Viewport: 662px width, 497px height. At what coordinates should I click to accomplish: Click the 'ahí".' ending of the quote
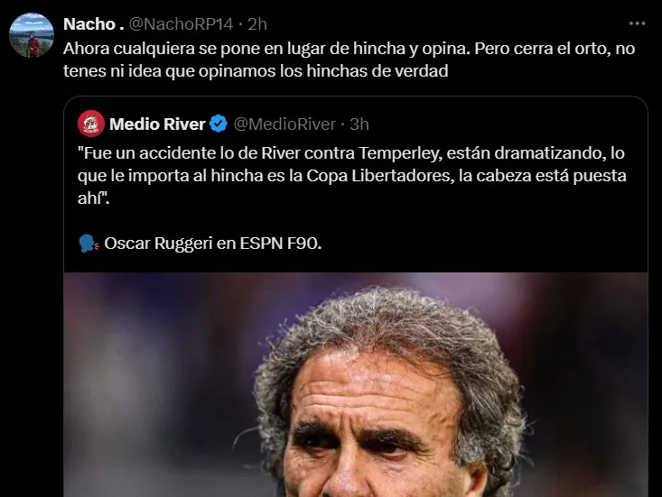(93, 198)
